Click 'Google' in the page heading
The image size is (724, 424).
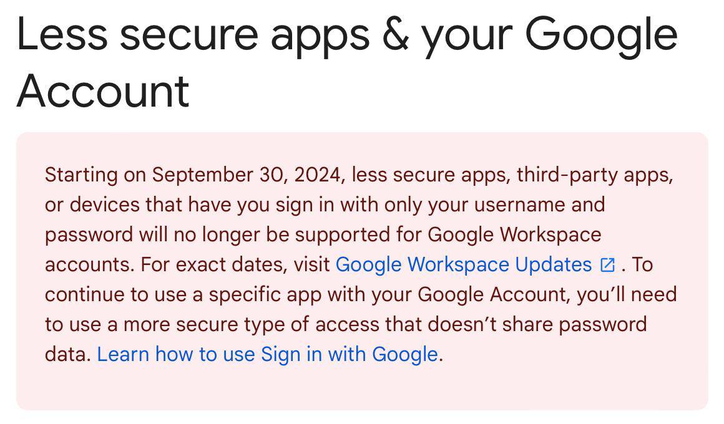pos(600,34)
